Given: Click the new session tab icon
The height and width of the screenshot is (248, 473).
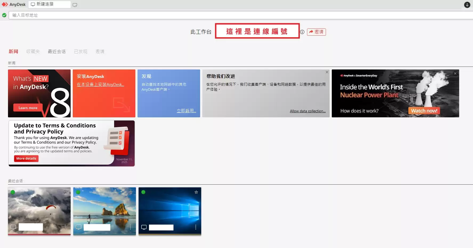Looking at the screenshot, I should coord(75,5).
